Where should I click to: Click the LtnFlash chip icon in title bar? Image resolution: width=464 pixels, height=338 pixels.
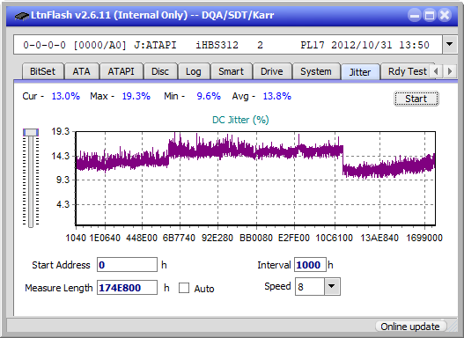[22, 15]
